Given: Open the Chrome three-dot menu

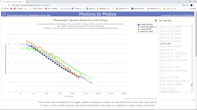Looking at the screenshot, I should coord(195,5).
